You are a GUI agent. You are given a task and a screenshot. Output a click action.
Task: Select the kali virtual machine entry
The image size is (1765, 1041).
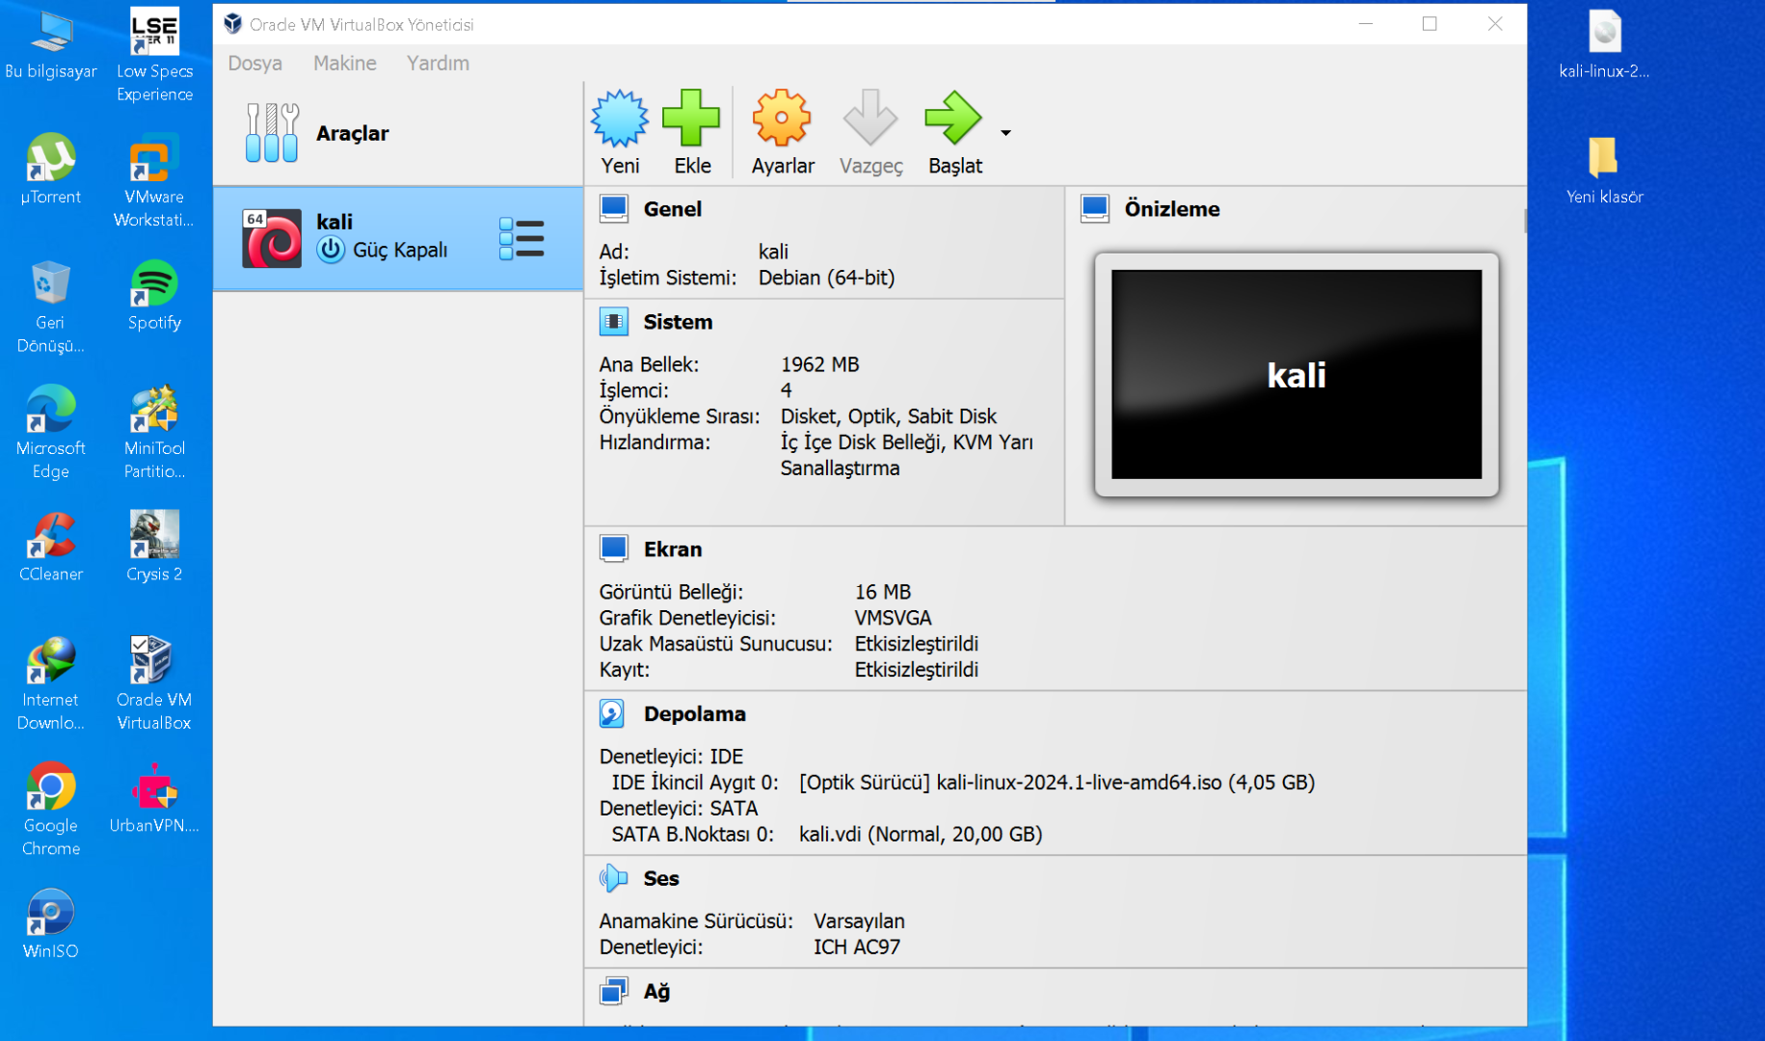398,238
